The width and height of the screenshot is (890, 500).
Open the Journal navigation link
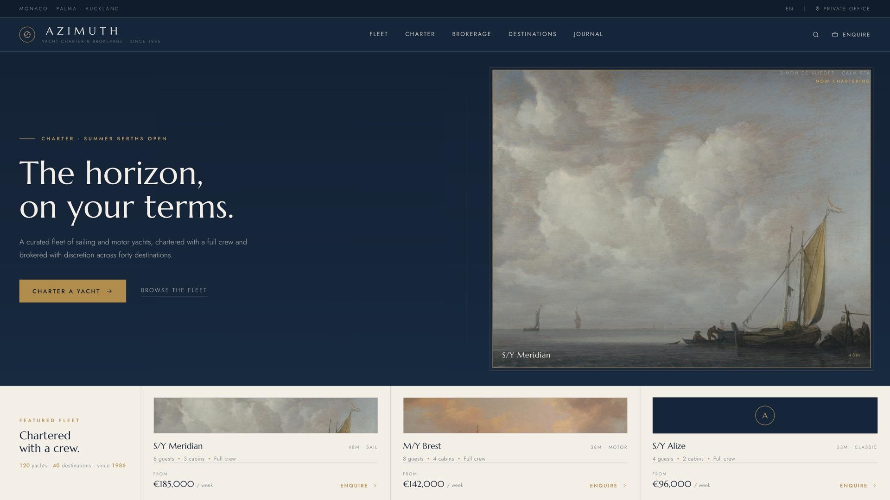588,34
